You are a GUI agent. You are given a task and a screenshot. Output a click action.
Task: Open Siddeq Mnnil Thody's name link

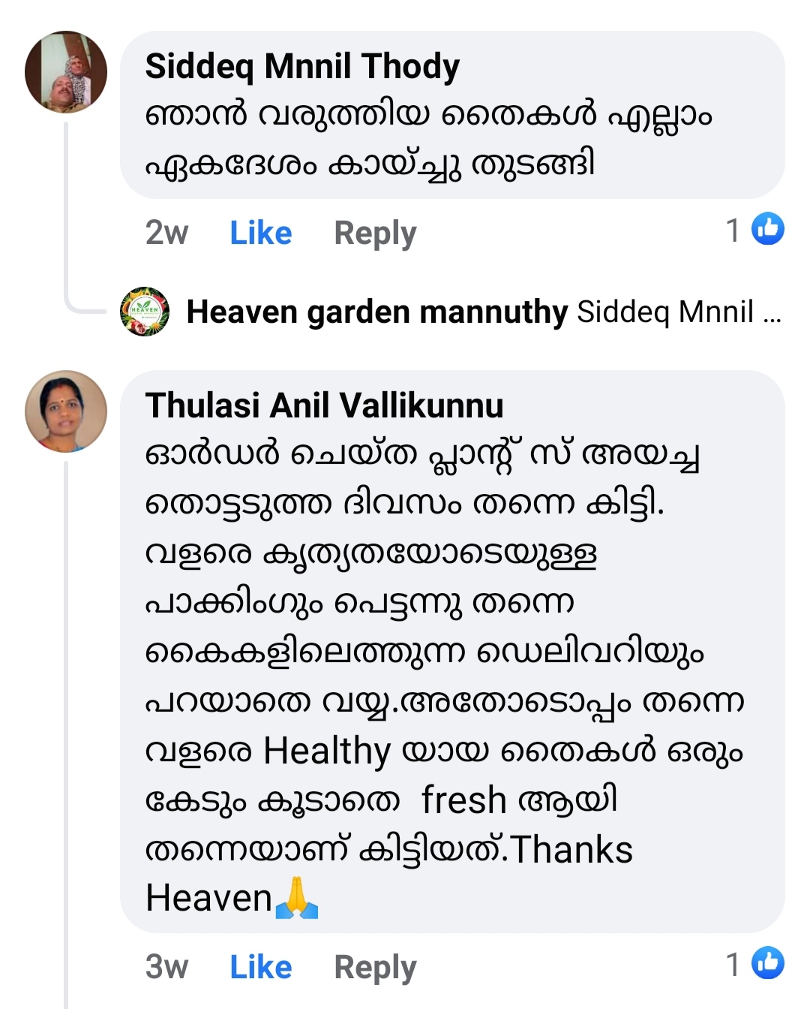pyautogui.click(x=302, y=66)
